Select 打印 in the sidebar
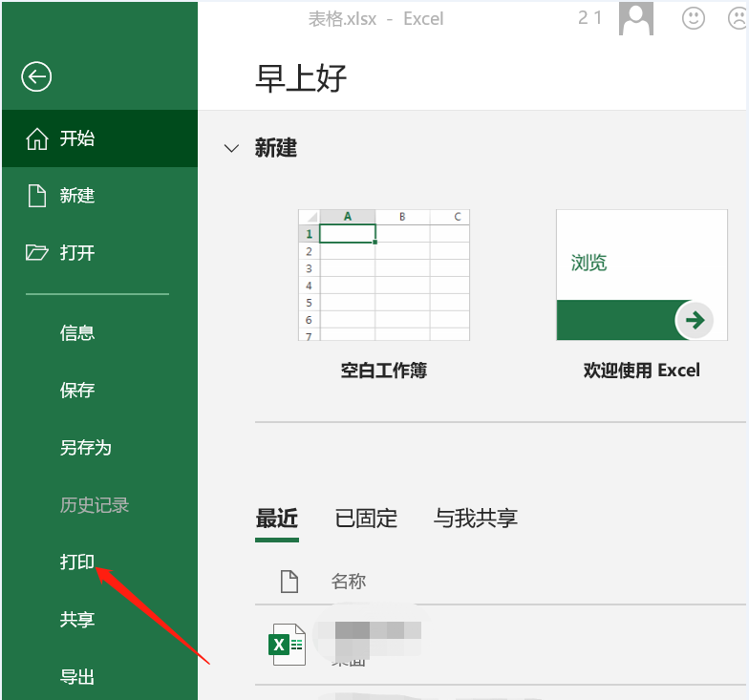749x700 pixels. [77, 562]
